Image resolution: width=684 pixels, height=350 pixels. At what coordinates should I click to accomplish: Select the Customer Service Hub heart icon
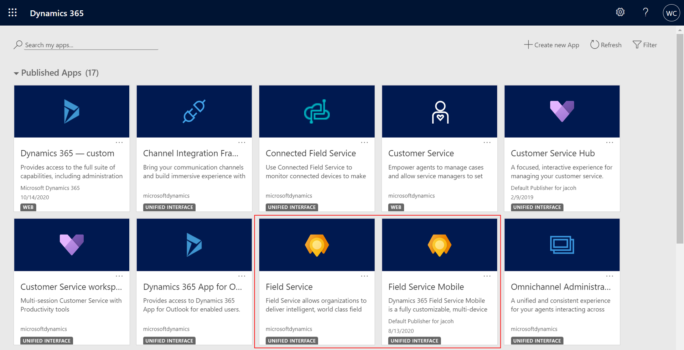pyautogui.click(x=562, y=111)
